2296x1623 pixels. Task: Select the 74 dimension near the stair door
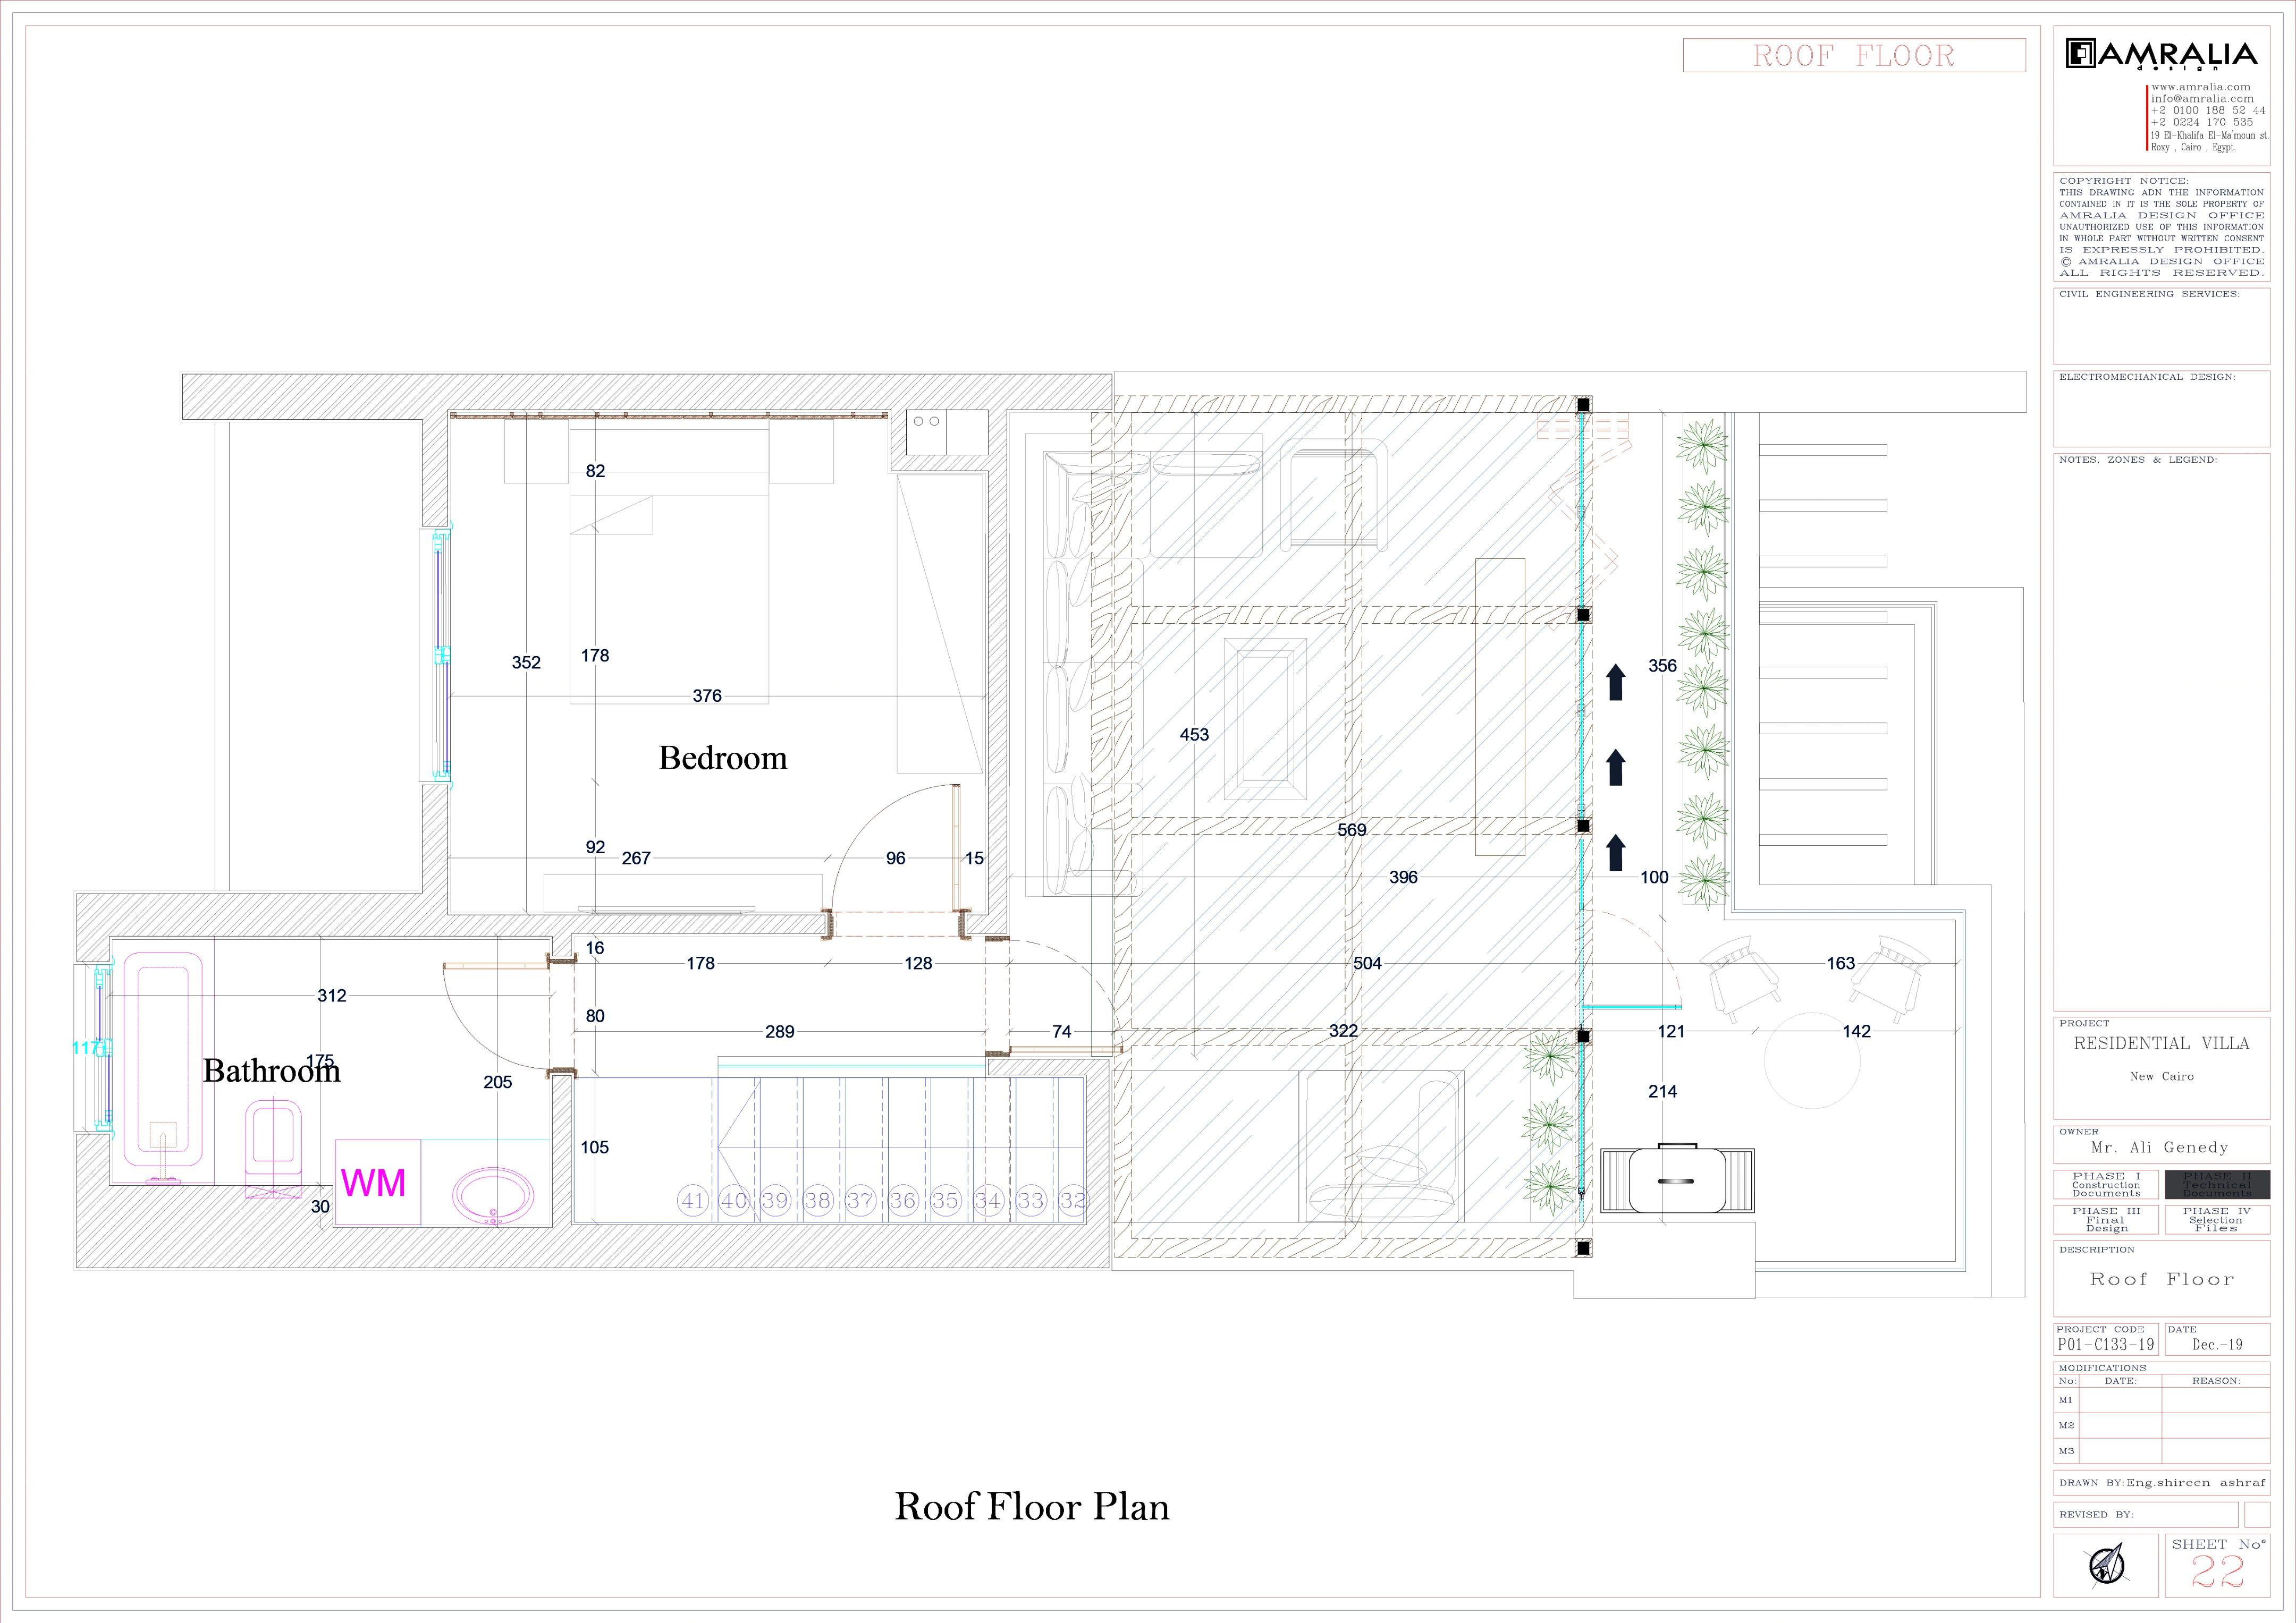point(1062,1032)
